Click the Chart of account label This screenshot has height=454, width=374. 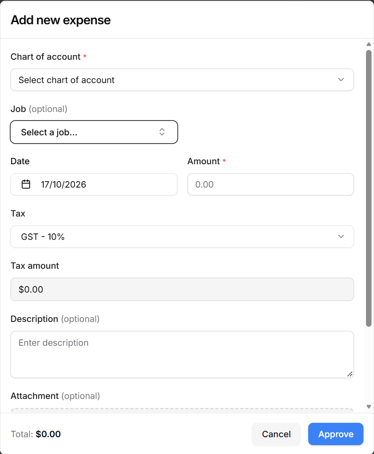pos(45,57)
